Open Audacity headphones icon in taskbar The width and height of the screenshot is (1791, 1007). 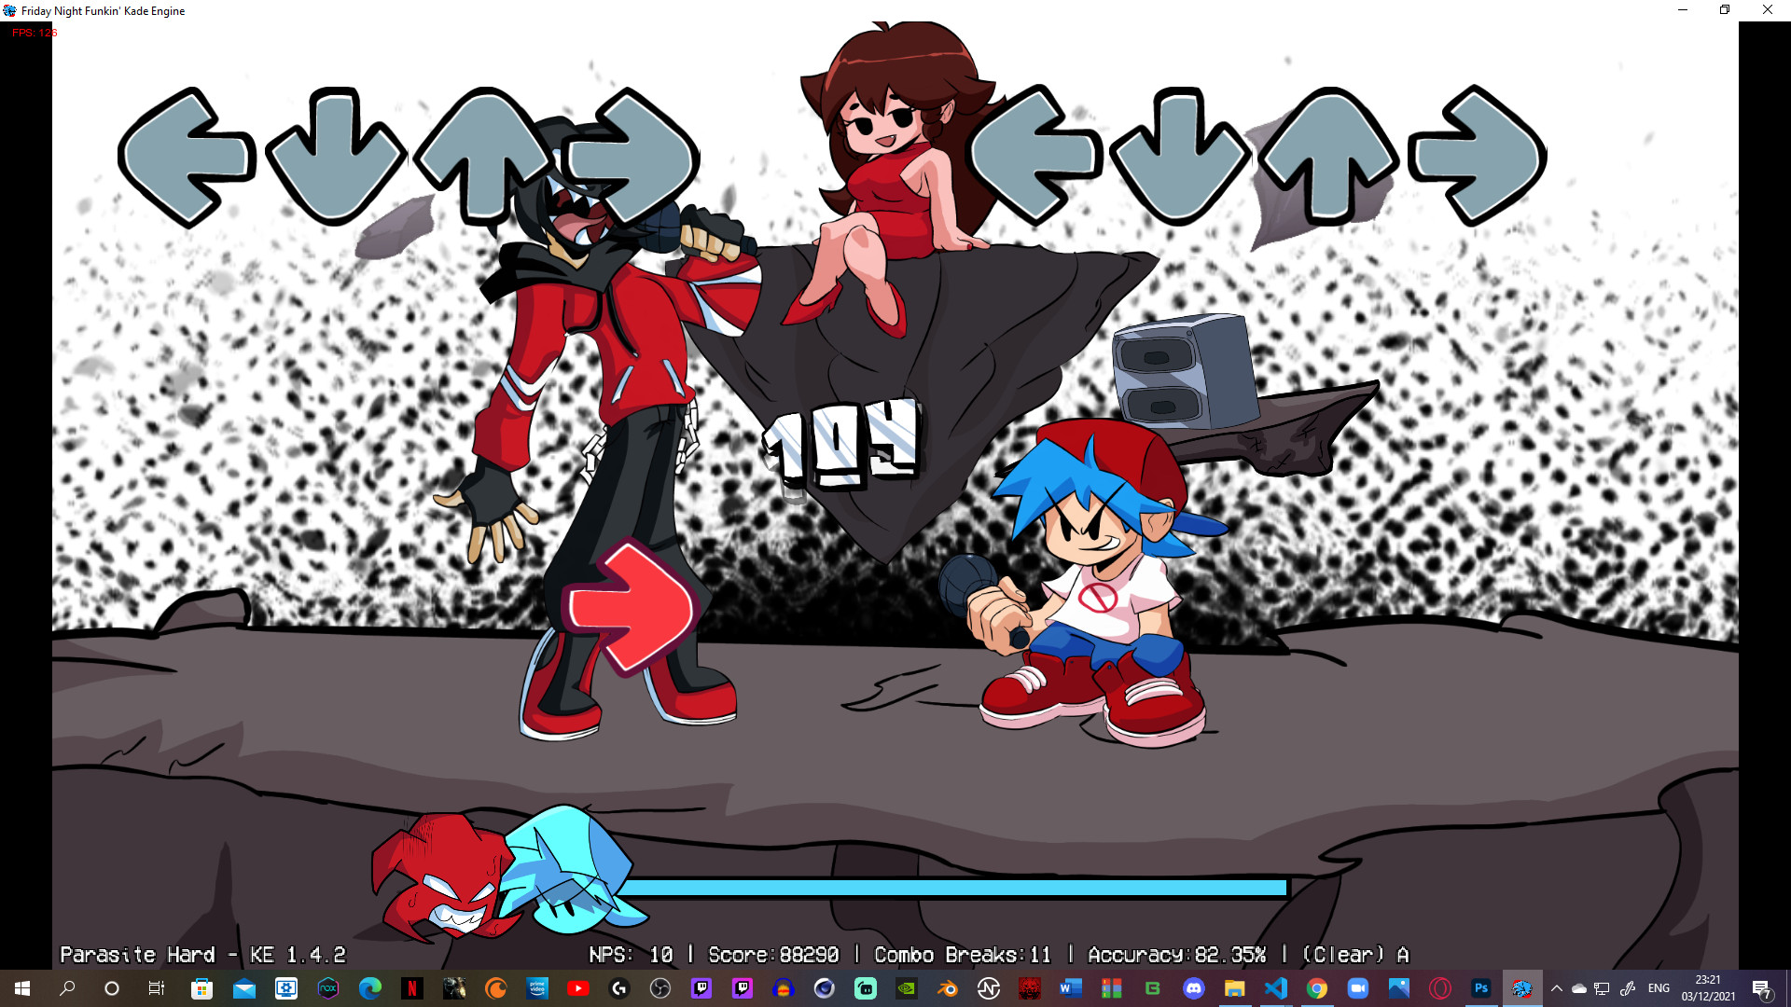click(x=784, y=988)
